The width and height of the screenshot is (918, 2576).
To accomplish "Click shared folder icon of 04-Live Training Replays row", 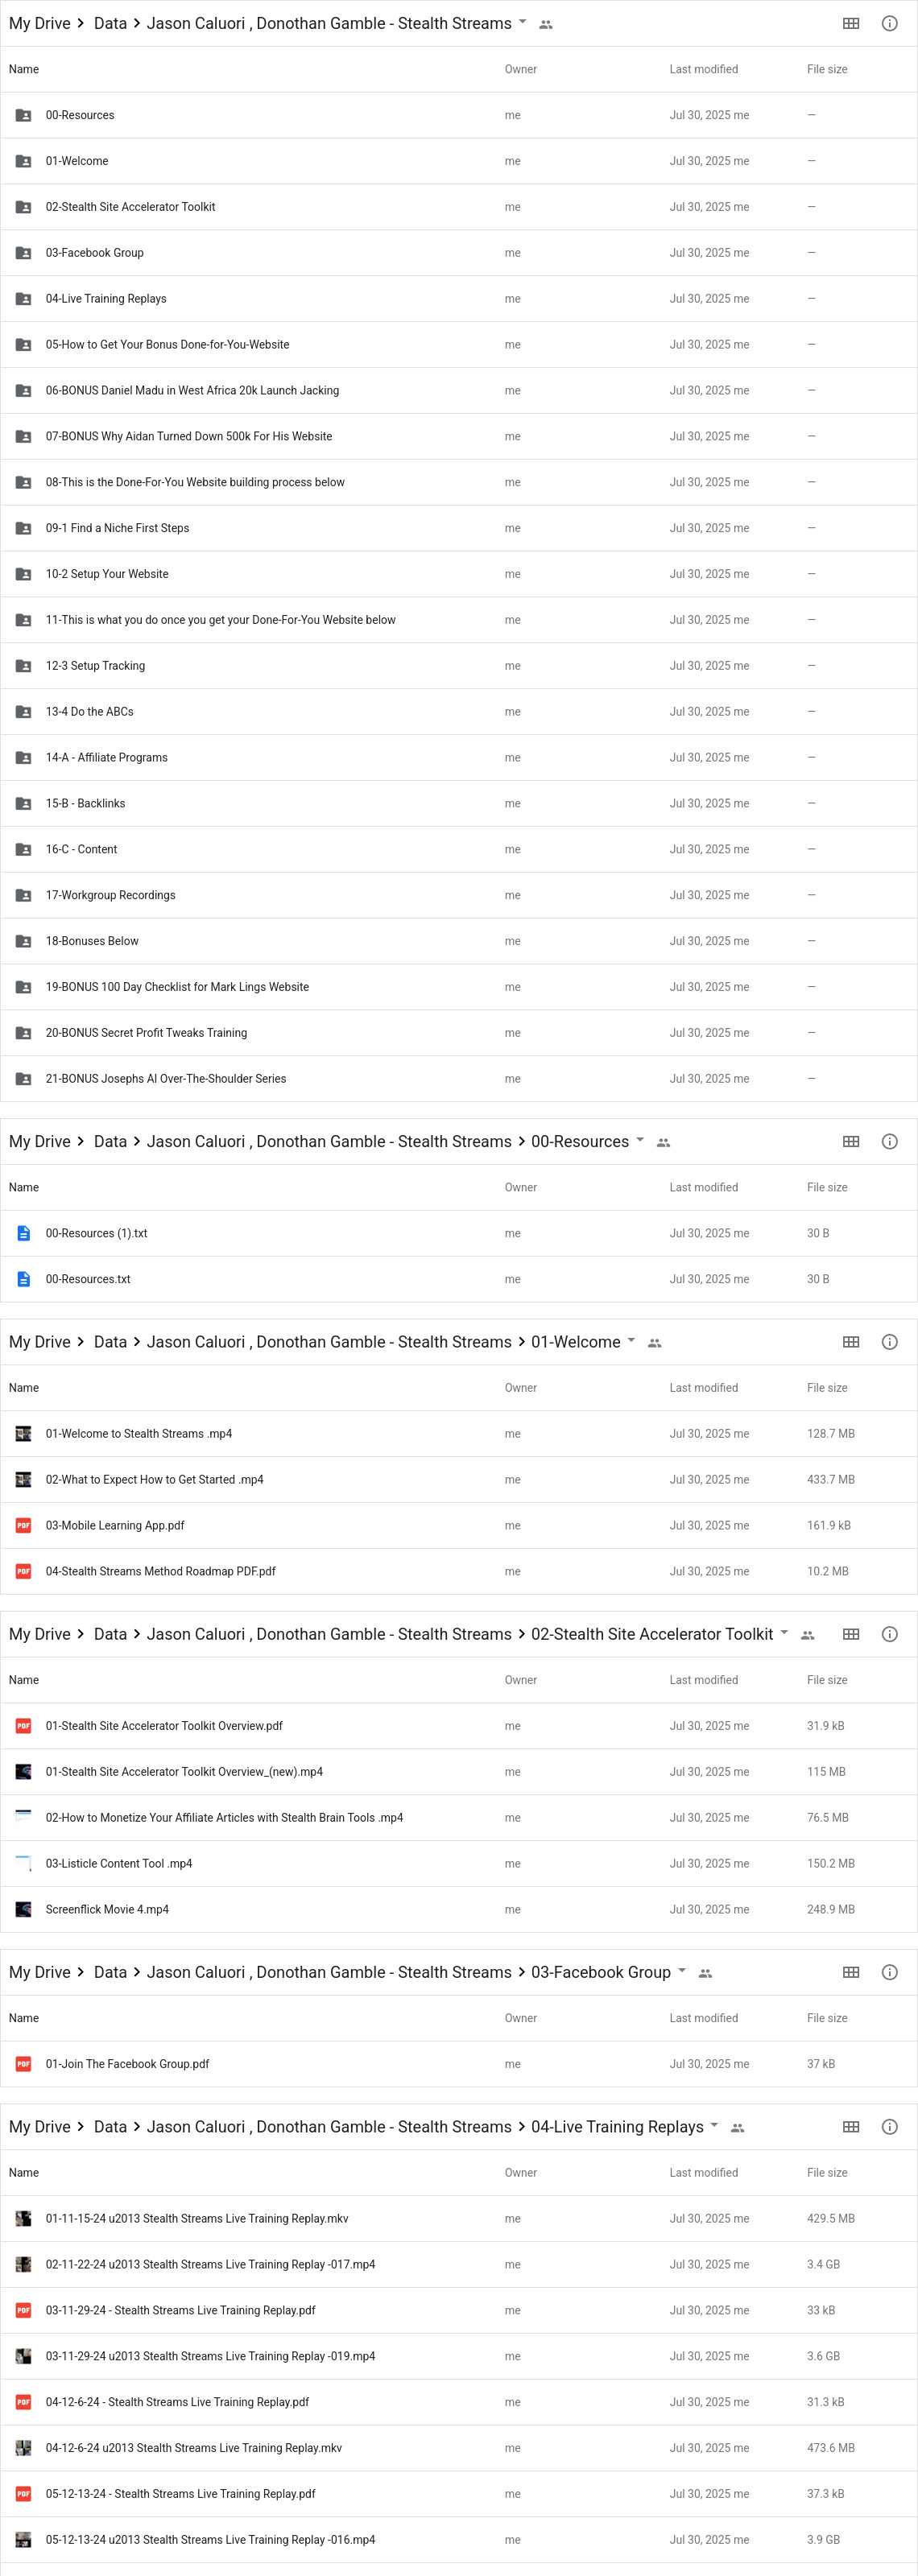I will (x=23, y=298).
